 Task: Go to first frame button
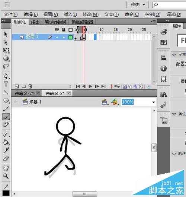(78, 86)
